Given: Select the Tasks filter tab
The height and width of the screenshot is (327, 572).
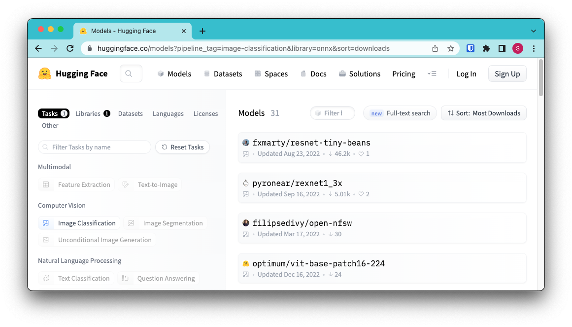Looking at the screenshot, I should pos(54,113).
